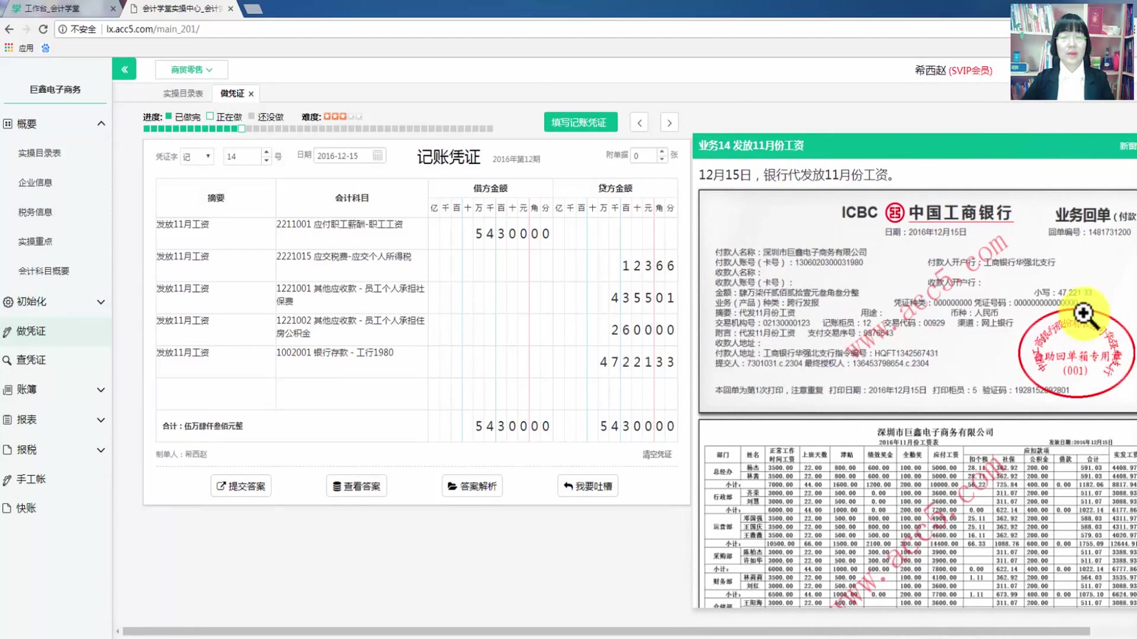Click the browser reload icon
Screen dimensions: 1137x639
point(43,29)
